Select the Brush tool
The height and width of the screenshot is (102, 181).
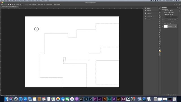tap(160, 23)
